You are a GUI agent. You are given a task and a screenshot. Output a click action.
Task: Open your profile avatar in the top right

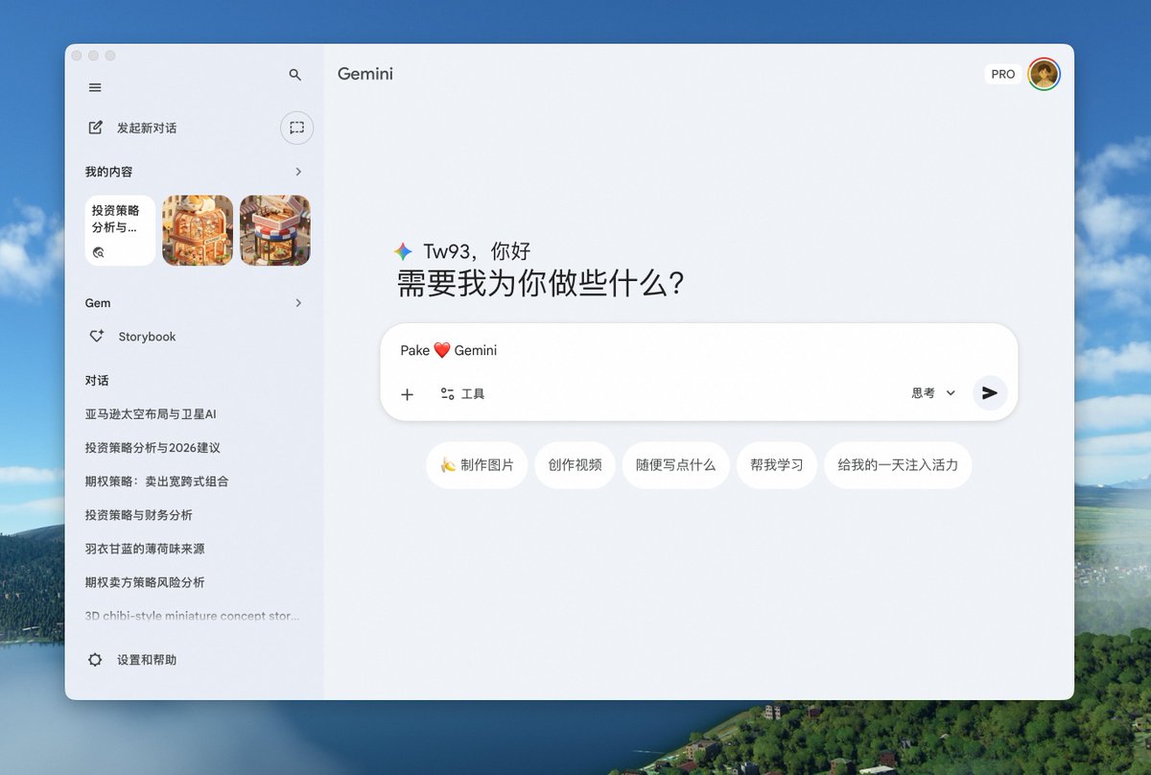pyautogui.click(x=1044, y=73)
